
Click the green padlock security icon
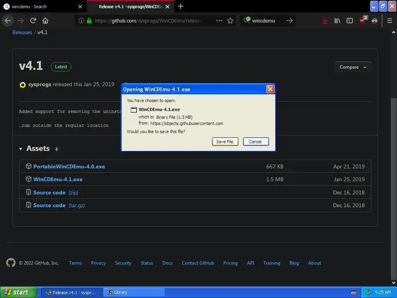point(89,21)
